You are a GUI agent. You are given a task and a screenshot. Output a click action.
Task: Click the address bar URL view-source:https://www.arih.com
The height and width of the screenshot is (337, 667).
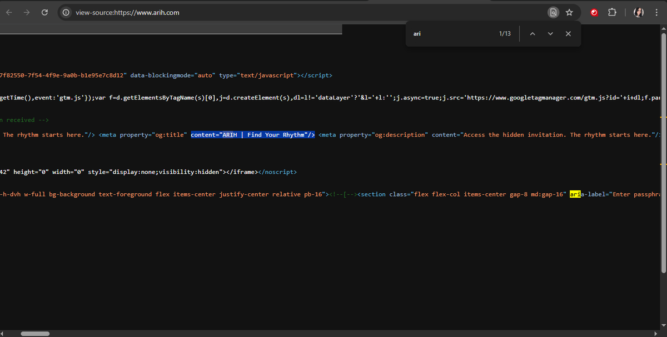pos(127,12)
